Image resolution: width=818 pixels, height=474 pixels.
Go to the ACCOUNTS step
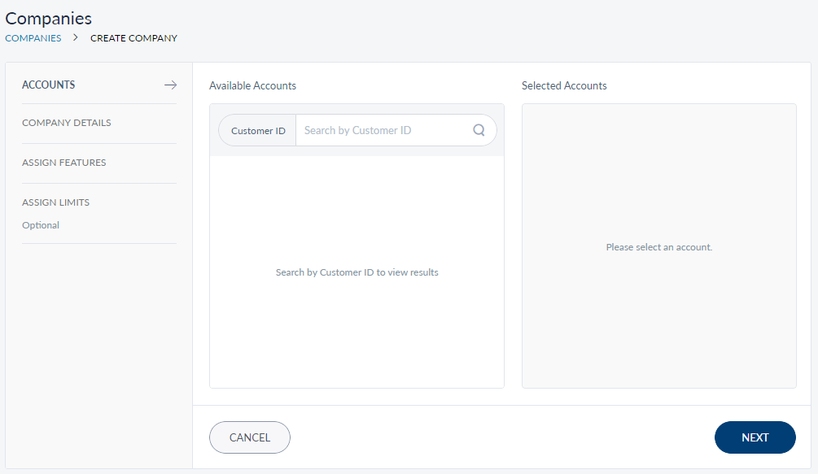pyautogui.click(x=49, y=85)
